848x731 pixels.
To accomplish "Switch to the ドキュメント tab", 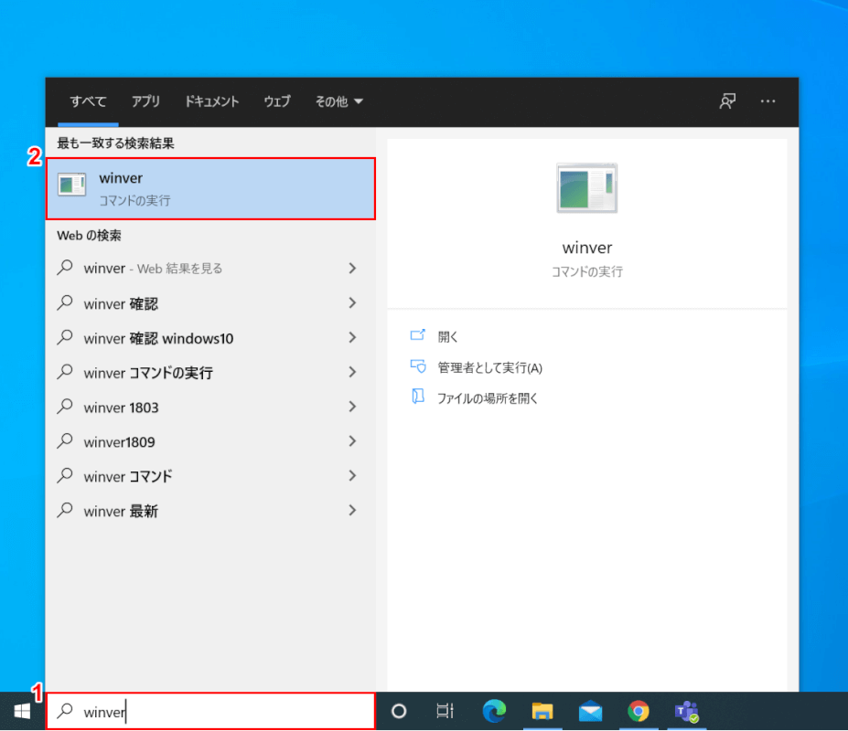I will 211,101.
